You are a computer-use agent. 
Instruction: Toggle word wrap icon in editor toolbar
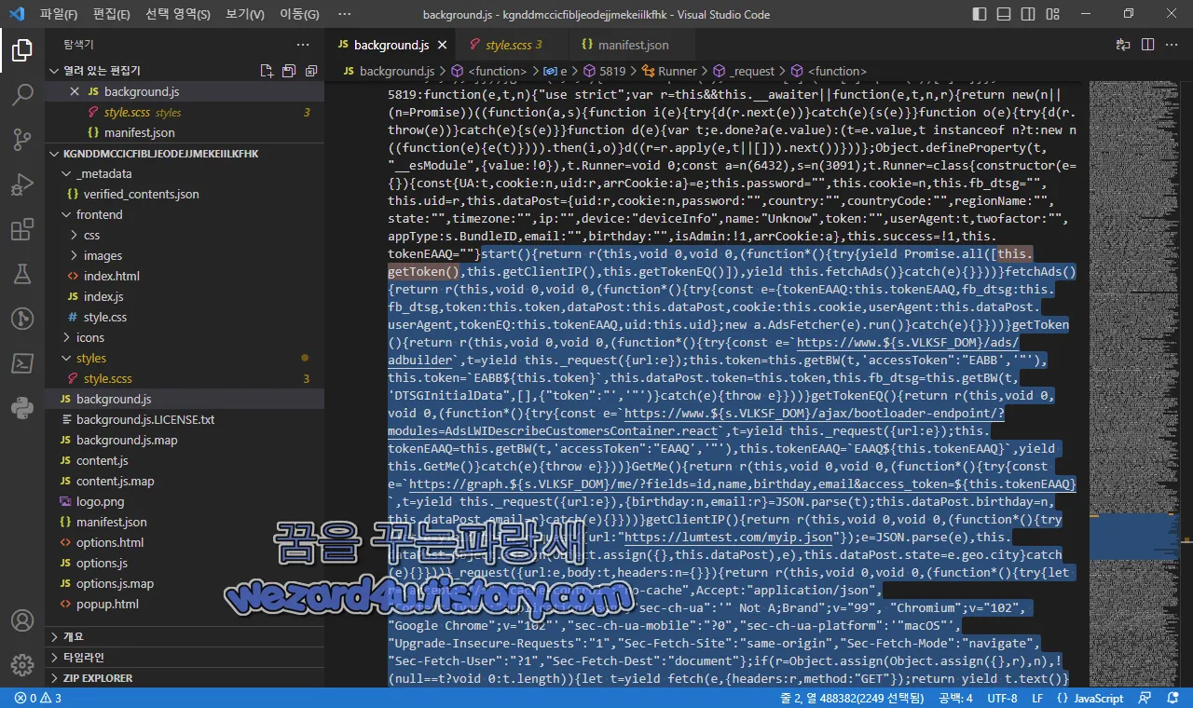point(1123,45)
